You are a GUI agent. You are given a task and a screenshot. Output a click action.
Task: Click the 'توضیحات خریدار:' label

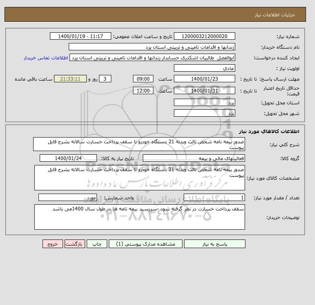[x=283, y=217]
